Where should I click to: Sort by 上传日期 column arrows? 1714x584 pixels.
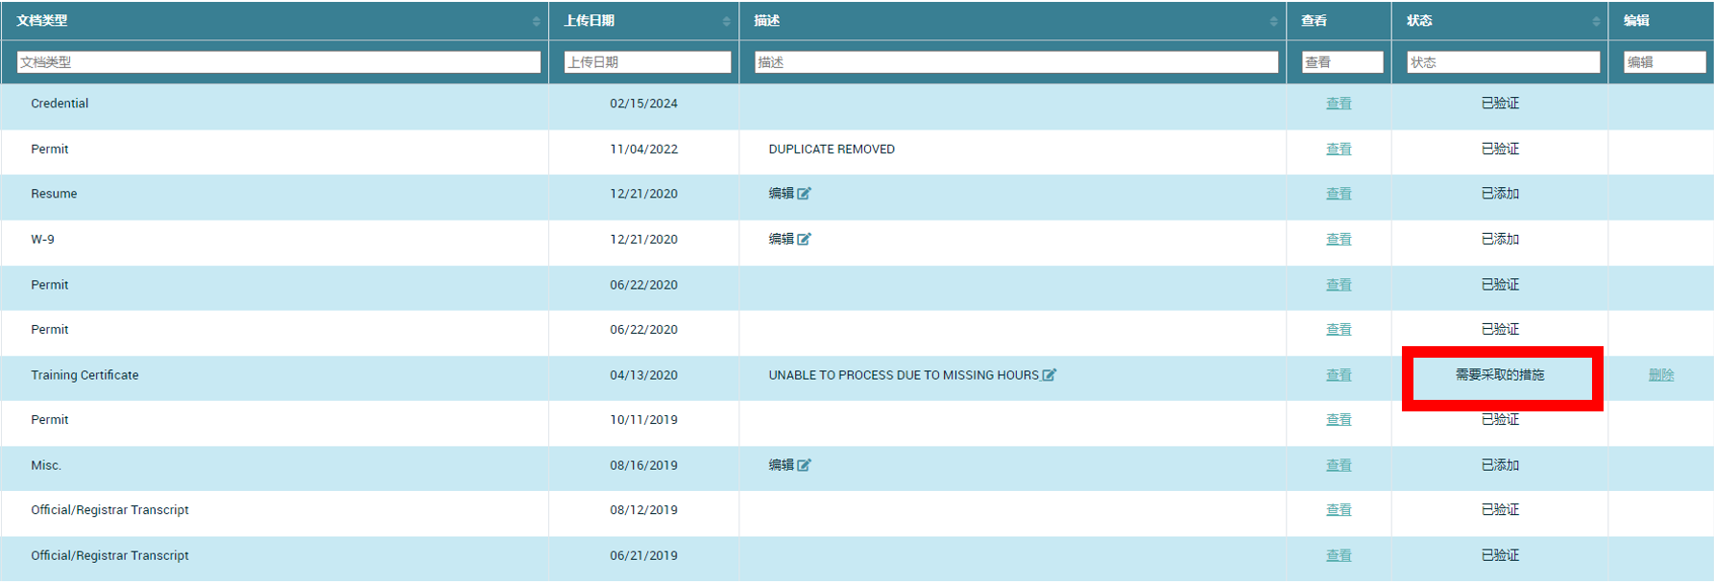726,21
